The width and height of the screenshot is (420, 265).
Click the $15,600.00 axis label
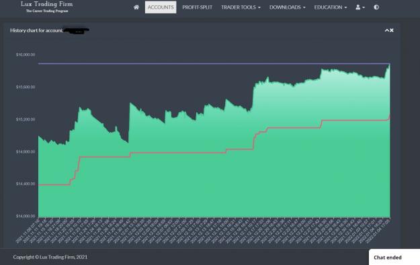(x=26, y=87)
